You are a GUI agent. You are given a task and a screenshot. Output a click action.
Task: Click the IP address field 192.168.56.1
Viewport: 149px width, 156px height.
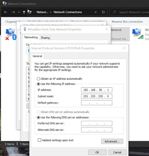click(97, 90)
